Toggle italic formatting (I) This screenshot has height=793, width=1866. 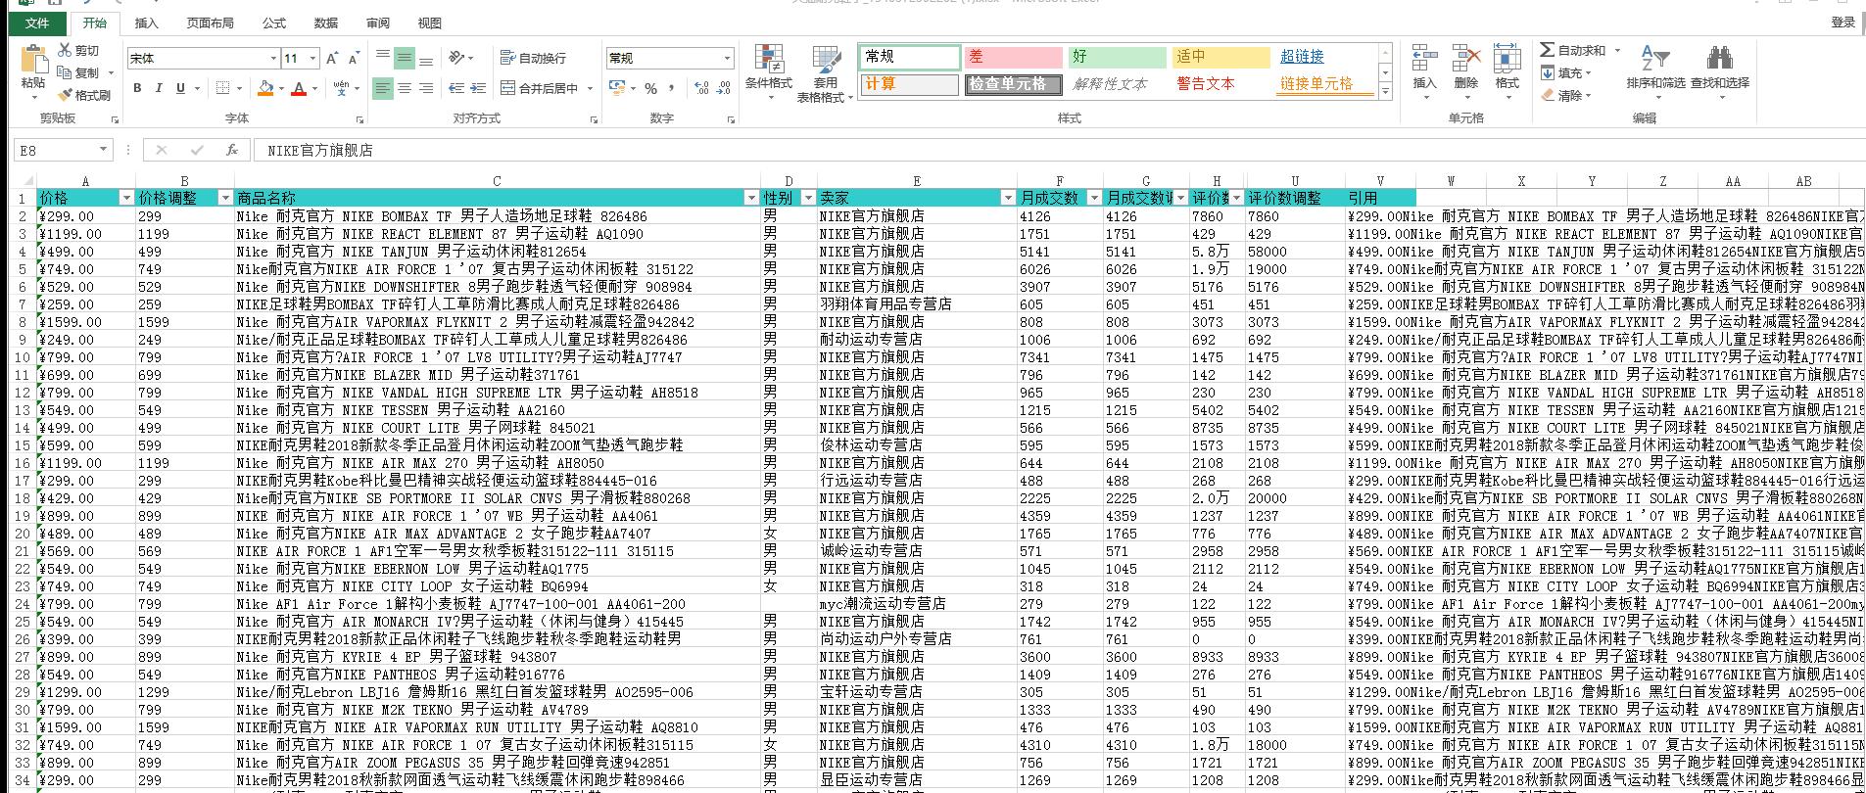pos(159,88)
